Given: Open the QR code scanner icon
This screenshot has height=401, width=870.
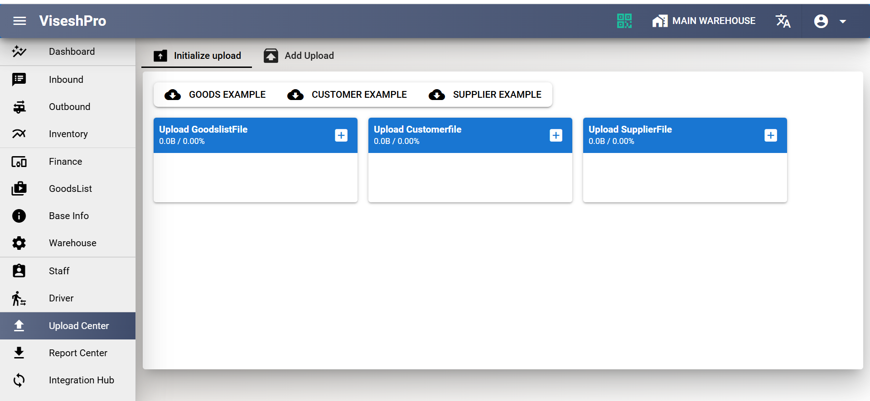Looking at the screenshot, I should point(624,21).
